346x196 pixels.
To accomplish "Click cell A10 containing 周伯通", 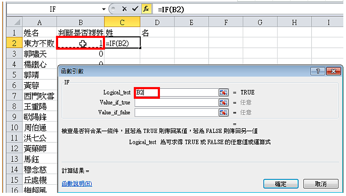I will (x=39, y=127).
